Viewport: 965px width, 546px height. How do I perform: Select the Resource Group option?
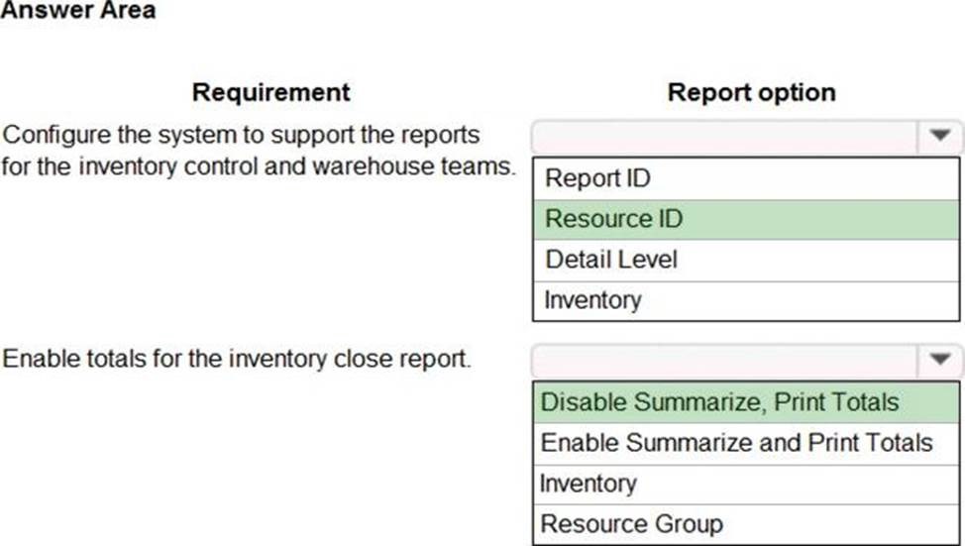[x=631, y=524]
